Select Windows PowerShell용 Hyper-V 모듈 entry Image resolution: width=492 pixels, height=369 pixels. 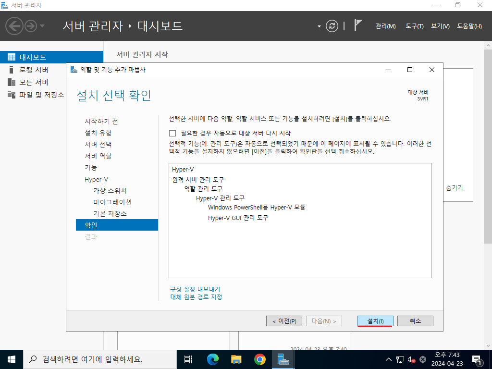point(257,208)
